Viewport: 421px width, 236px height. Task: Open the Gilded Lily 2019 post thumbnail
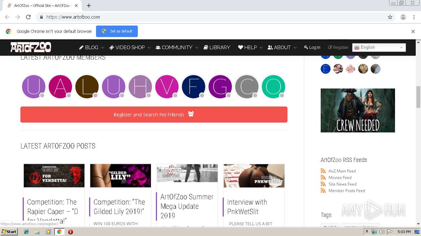(x=120, y=176)
